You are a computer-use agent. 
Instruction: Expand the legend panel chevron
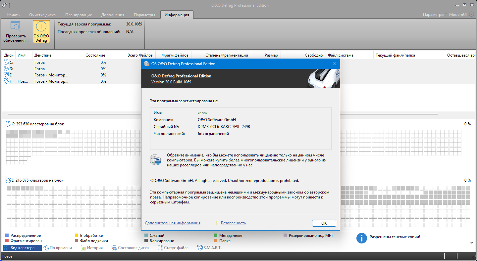pos(472,242)
